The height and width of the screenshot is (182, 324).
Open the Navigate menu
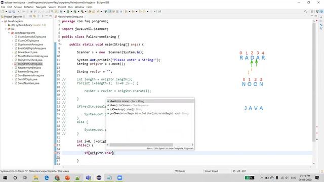[x=41, y=7]
